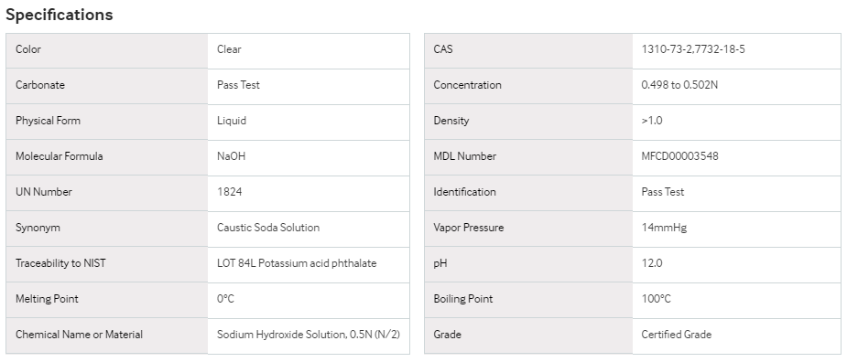Click the Specifications heading
The image size is (847, 362).
pos(60,15)
